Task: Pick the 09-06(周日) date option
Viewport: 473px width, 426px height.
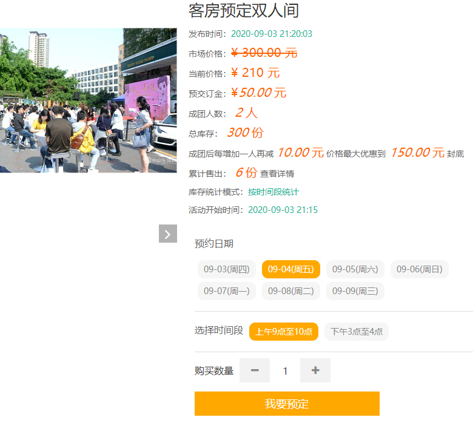Action: pyautogui.click(x=419, y=269)
